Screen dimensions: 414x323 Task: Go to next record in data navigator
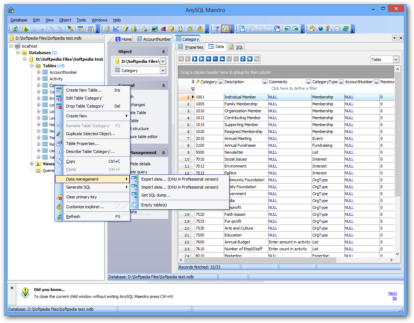click(195, 59)
